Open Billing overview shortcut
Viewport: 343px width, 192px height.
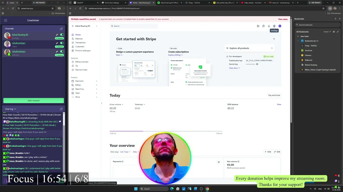82,62
